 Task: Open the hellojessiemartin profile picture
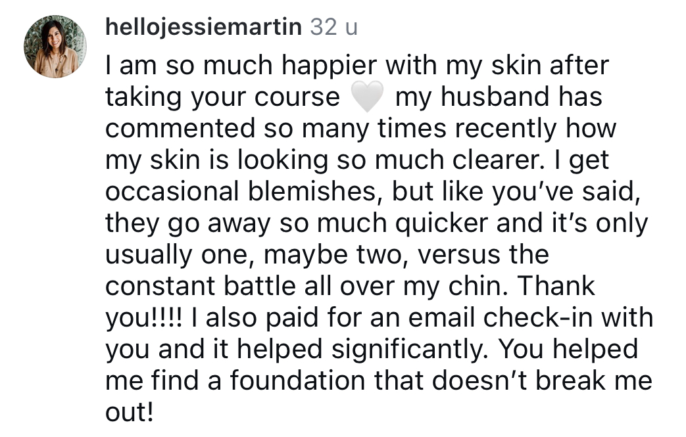pos(55,46)
